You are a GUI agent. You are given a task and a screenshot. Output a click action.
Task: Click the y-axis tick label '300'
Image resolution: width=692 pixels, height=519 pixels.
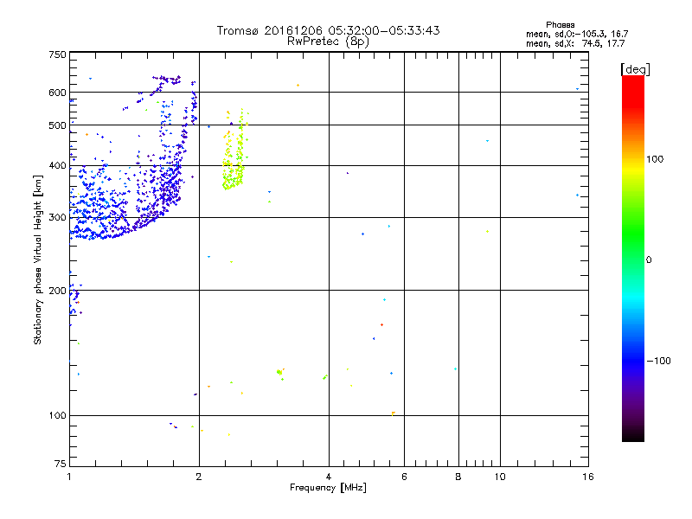click(57, 218)
